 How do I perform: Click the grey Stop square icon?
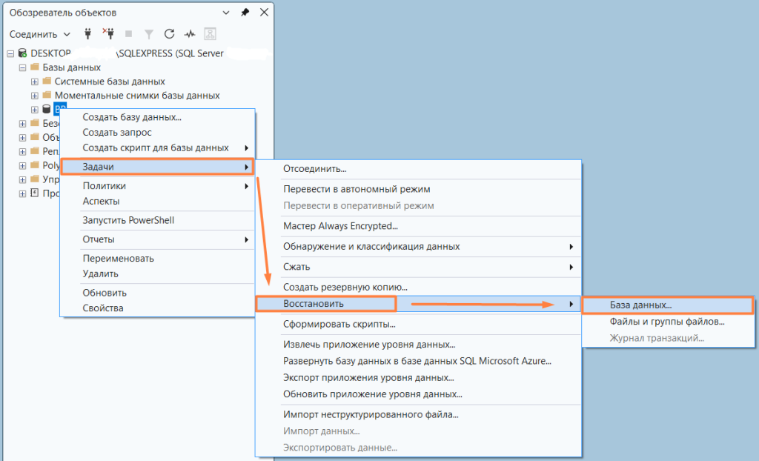coord(128,34)
